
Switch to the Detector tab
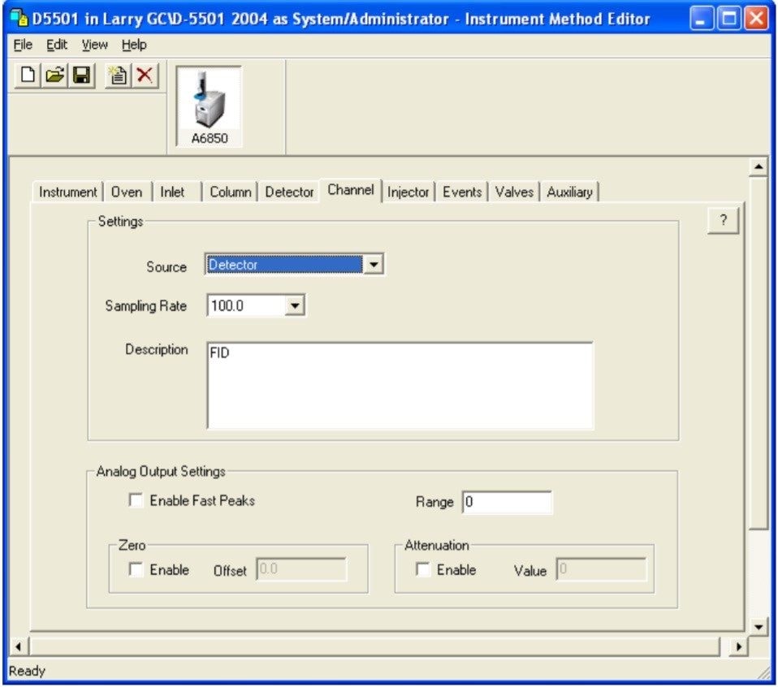(289, 192)
